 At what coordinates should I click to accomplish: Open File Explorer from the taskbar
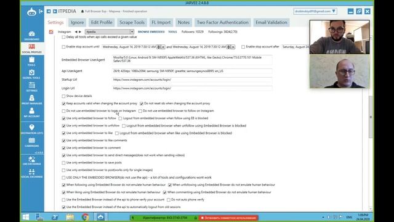(x=70, y=217)
